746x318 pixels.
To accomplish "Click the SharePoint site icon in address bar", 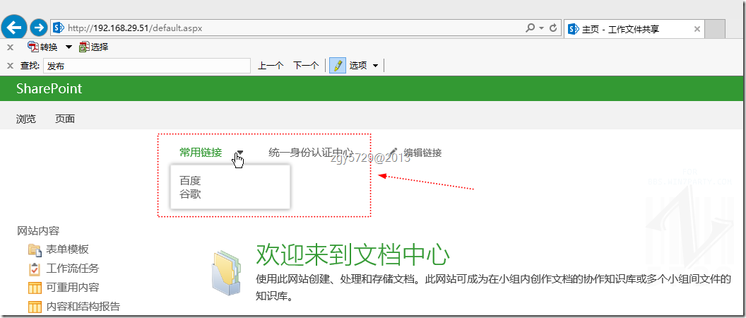I will coord(59,28).
